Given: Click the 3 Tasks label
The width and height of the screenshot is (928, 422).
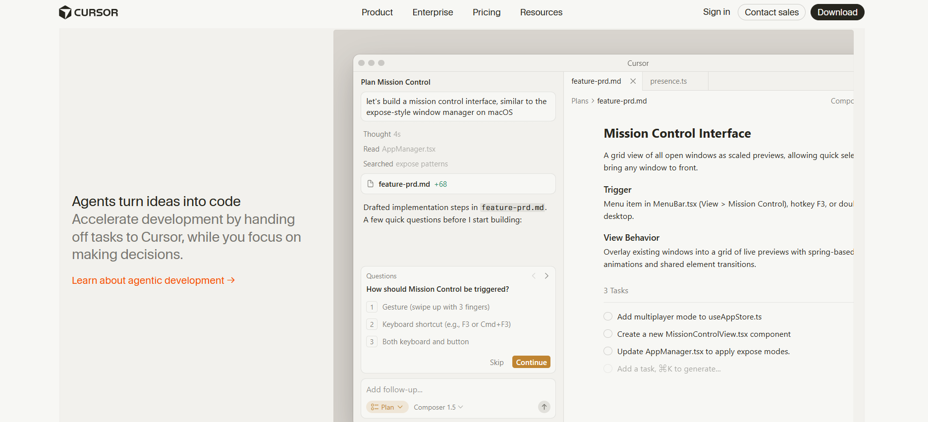Looking at the screenshot, I should [616, 291].
